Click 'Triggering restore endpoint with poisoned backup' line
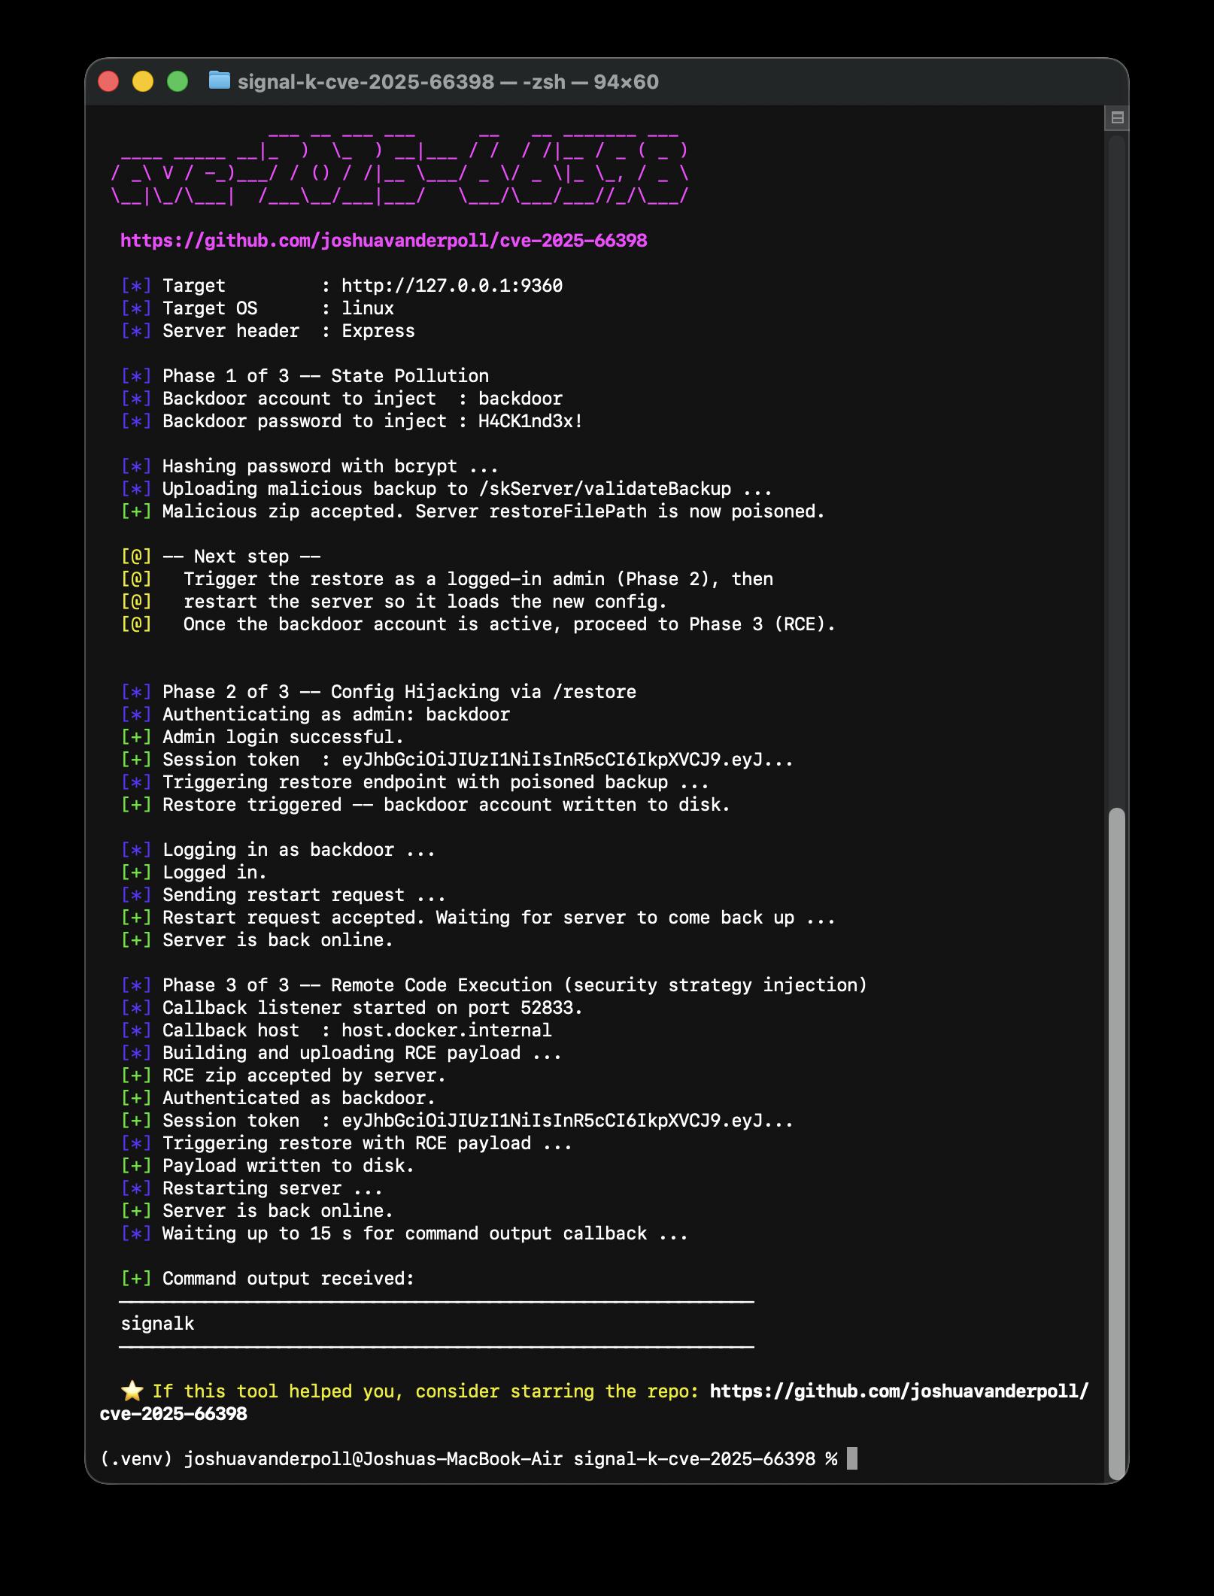The height and width of the screenshot is (1596, 1214). pos(415,782)
